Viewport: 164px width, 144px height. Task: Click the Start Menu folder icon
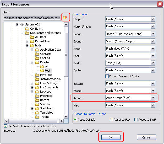click(37, 108)
